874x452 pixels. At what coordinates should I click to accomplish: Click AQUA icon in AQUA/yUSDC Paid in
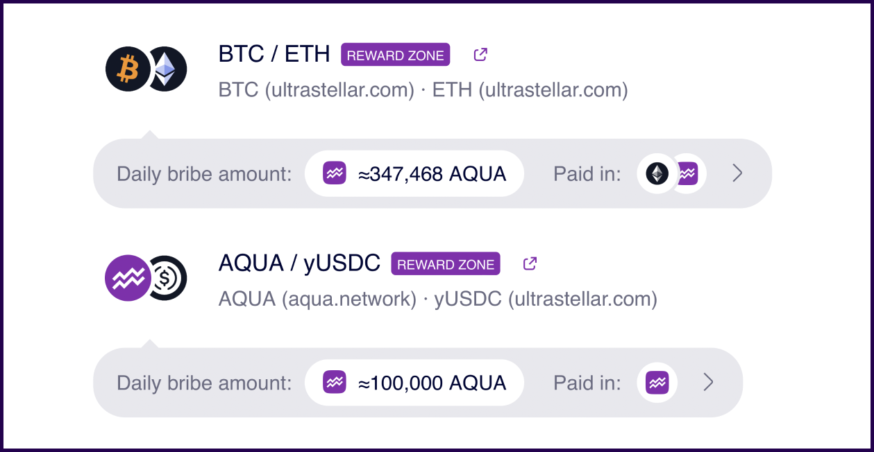point(657,382)
